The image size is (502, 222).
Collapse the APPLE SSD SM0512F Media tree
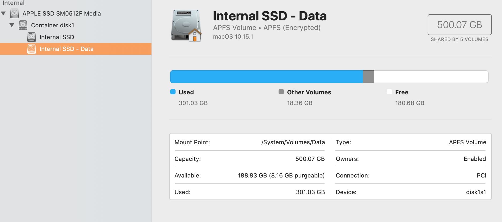pyautogui.click(x=3, y=13)
